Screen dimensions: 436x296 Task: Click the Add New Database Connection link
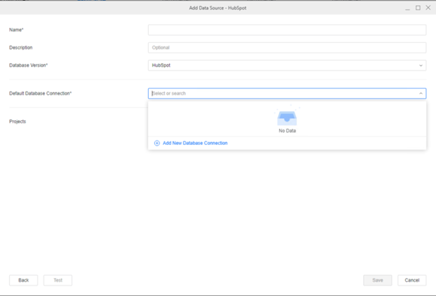coord(195,143)
